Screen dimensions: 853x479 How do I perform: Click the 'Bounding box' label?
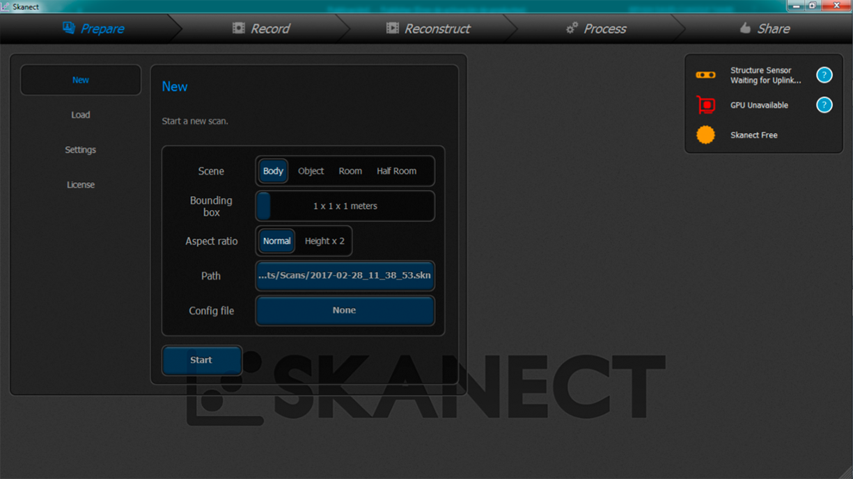pos(211,206)
